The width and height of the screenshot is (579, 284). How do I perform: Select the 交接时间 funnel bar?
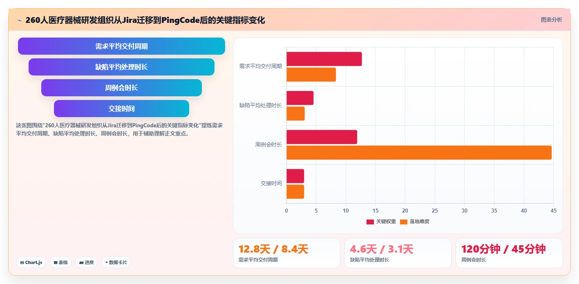(121, 109)
